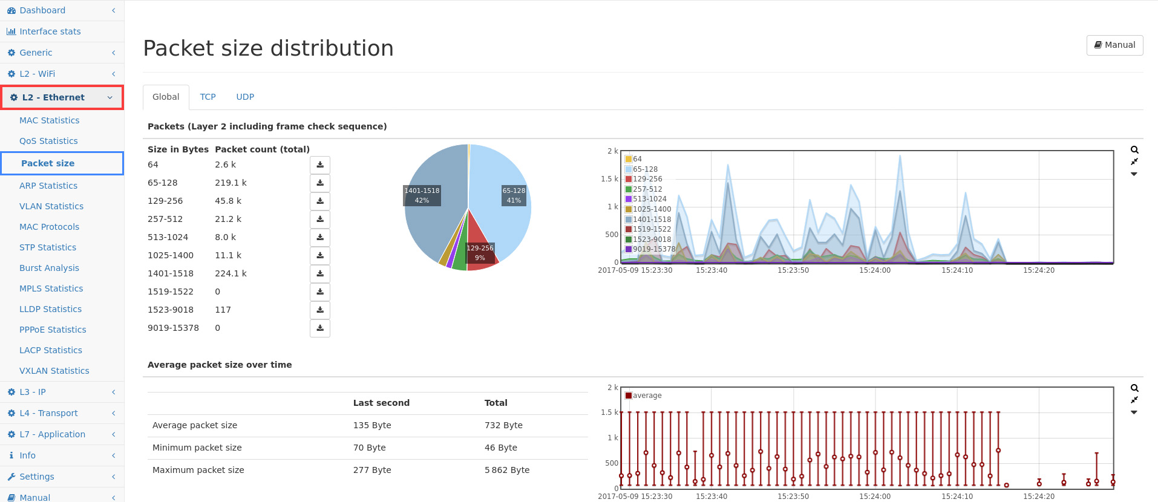
Task: Toggle the 65-128 series in chart legend
Action: coord(645,169)
